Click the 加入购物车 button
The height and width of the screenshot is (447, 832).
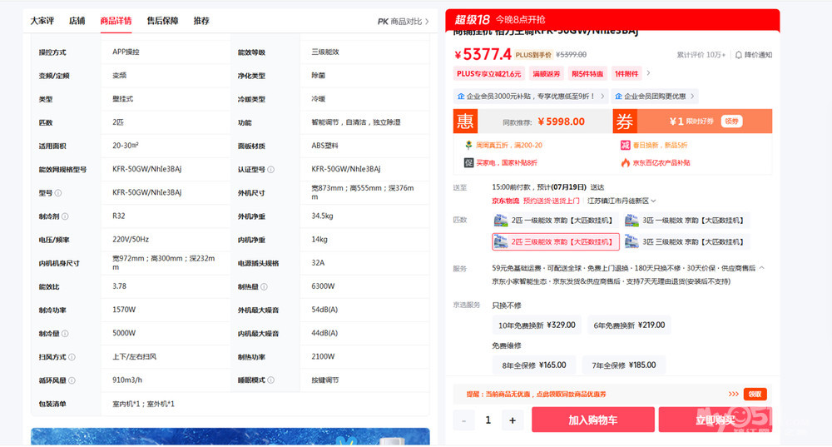tap(592, 420)
